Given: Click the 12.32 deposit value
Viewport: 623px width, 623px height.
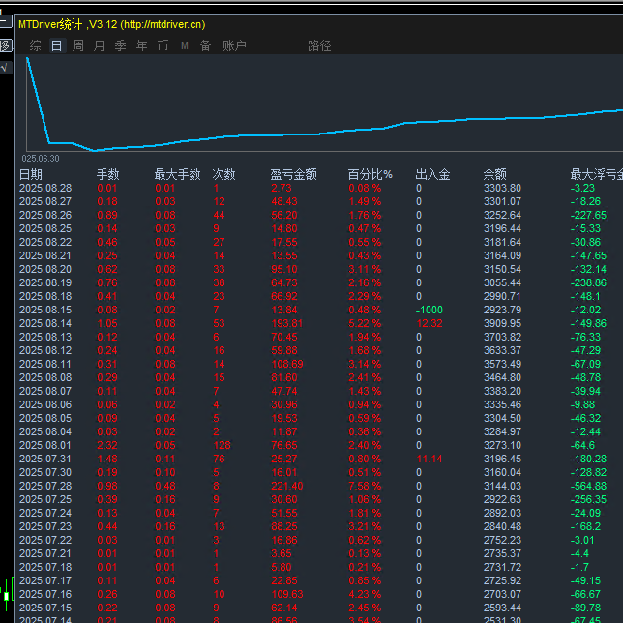Looking at the screenshot, I should tap(430, 323).
